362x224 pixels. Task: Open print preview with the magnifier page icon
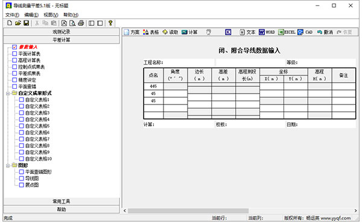[72, 23]
